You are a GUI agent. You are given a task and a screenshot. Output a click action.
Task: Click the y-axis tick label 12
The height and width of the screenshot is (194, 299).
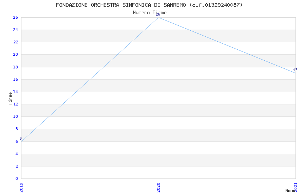pyautogui.click(x=15, y=104)
